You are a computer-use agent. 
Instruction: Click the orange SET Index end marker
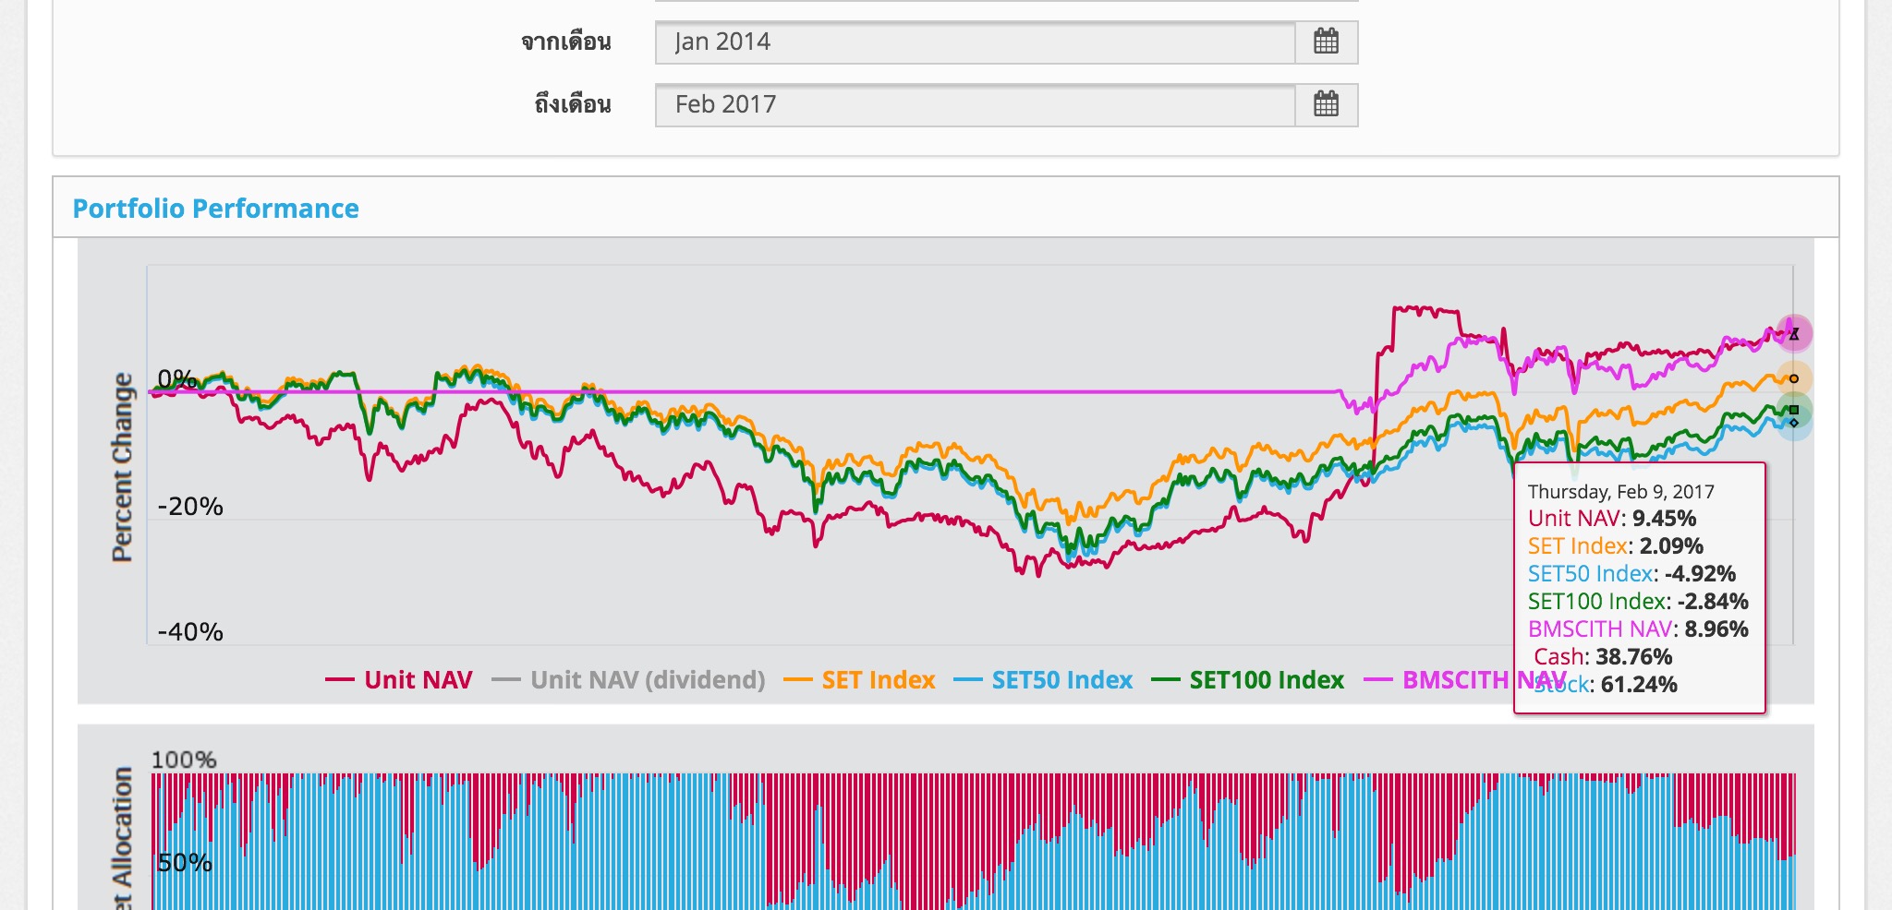(x=1794, y=378)
